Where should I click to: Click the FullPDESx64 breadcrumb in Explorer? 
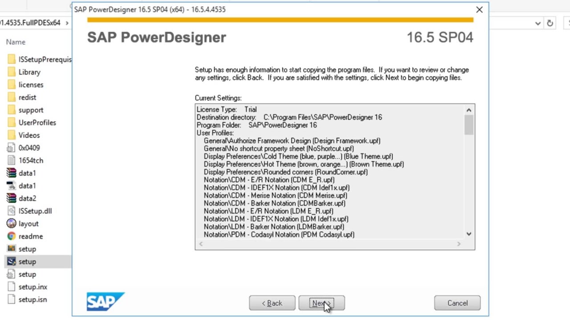(30, 23)
